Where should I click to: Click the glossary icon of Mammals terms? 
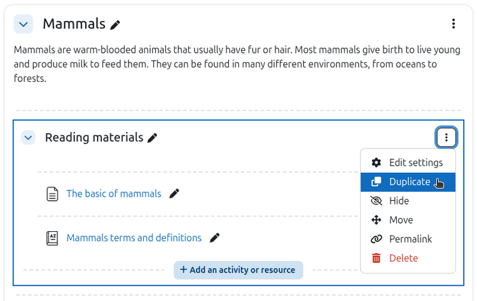pos(52,238)
